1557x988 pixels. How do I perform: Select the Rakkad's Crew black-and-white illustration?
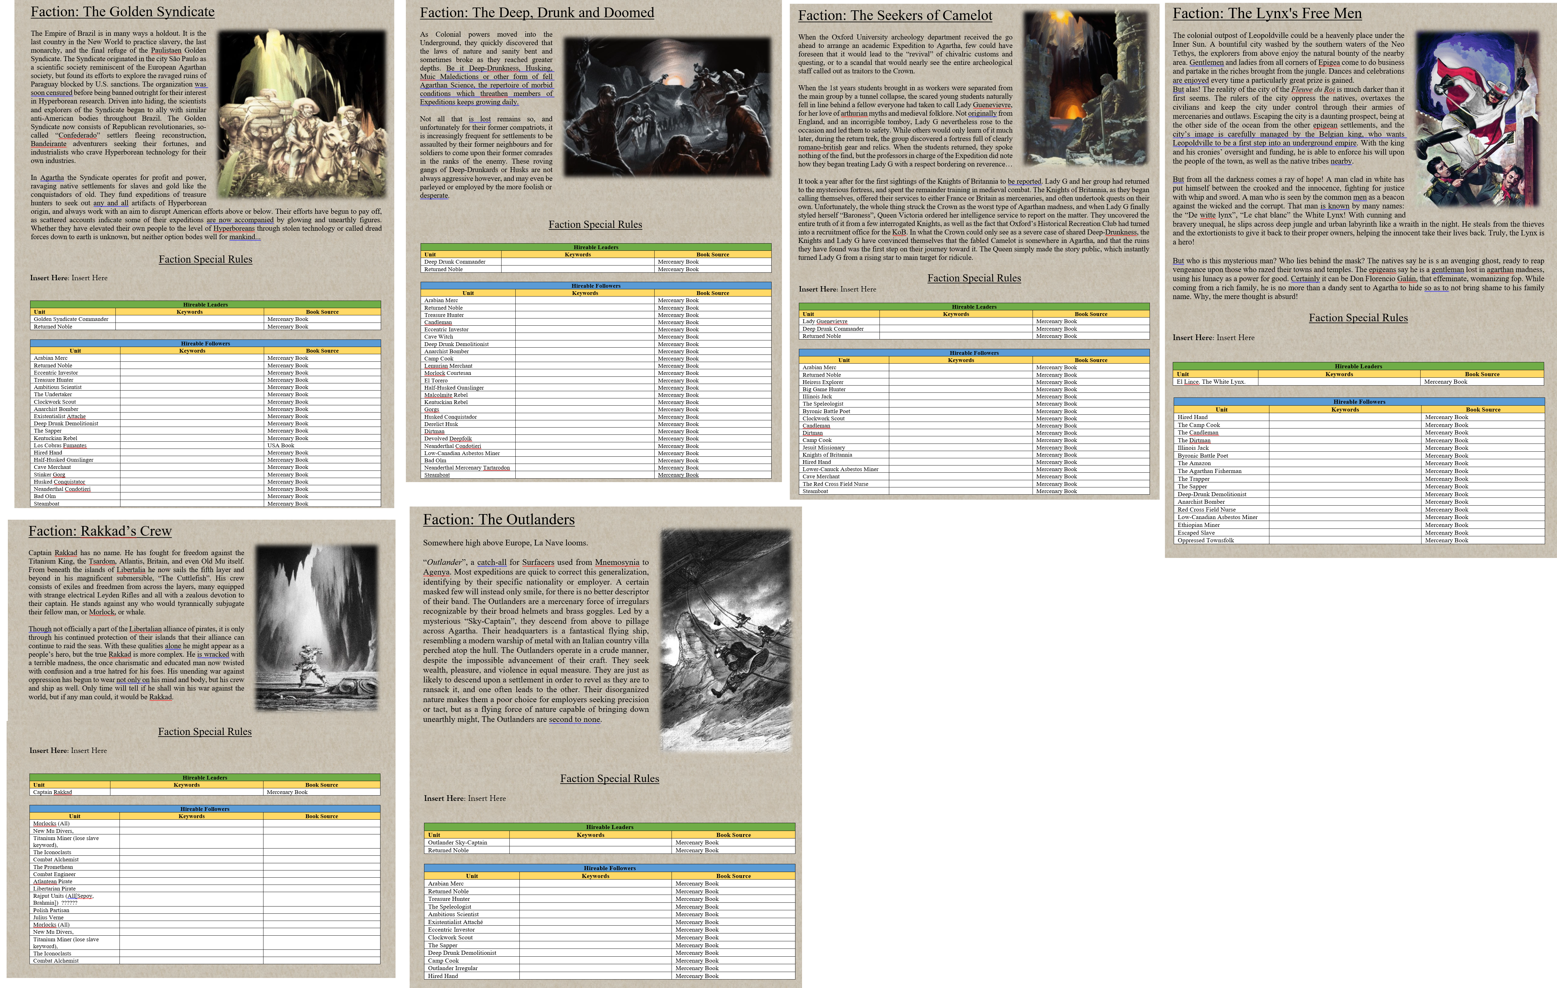[x=316, y=627]
